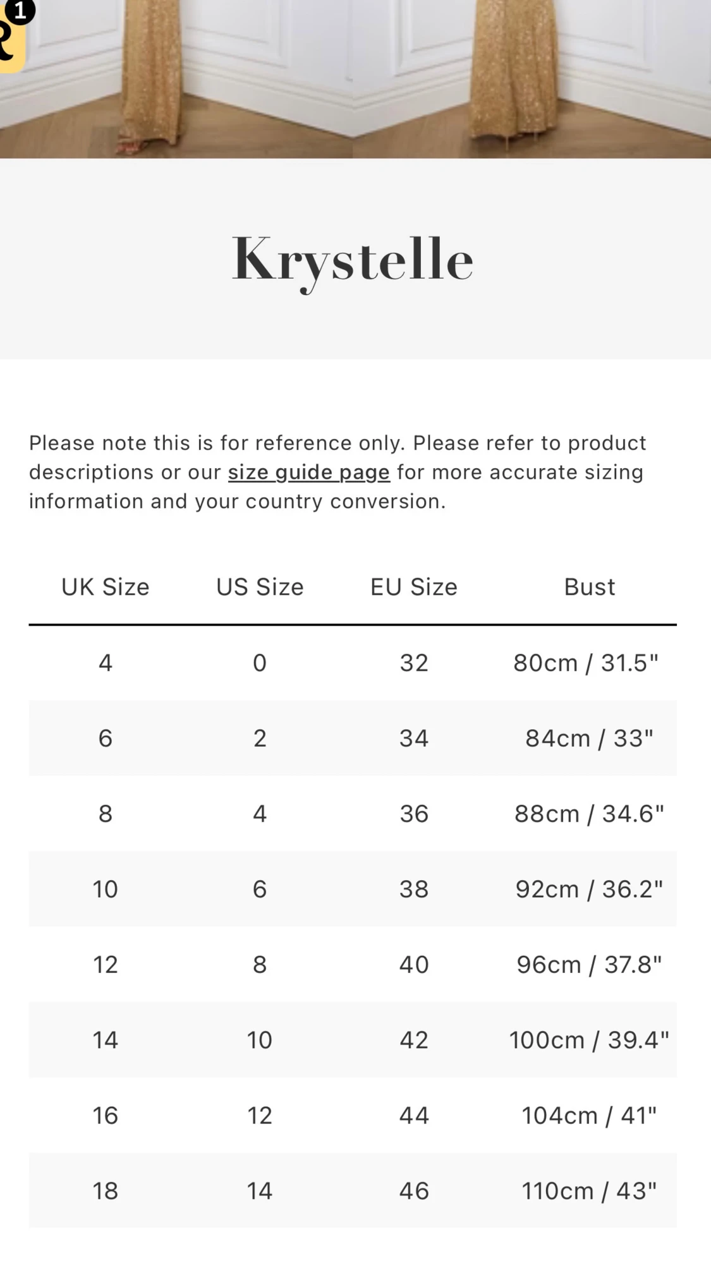Image resolution: width=711 pixels, height=1263 pixels.
Task: Pick the 110cm / 43" bust value
Action: [589, 1191]
